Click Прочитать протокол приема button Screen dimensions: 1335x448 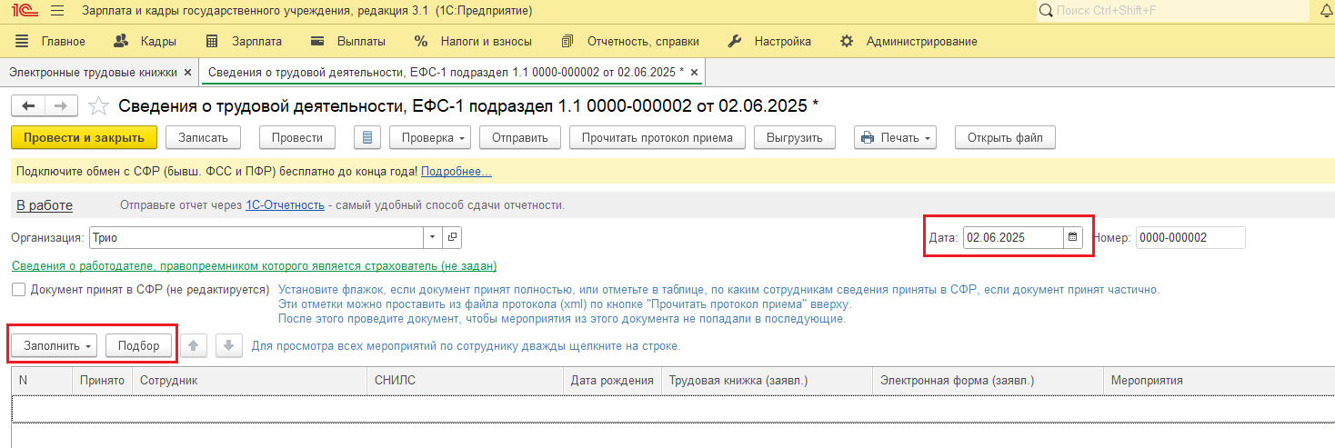pyautogui.click(x=657, y=138)
